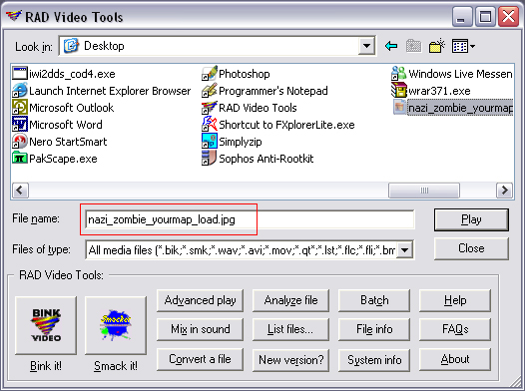Select 'Sophos Anti-Rootkit' file name text
Screen dimensions: 525x391
(x=266, y=159)
